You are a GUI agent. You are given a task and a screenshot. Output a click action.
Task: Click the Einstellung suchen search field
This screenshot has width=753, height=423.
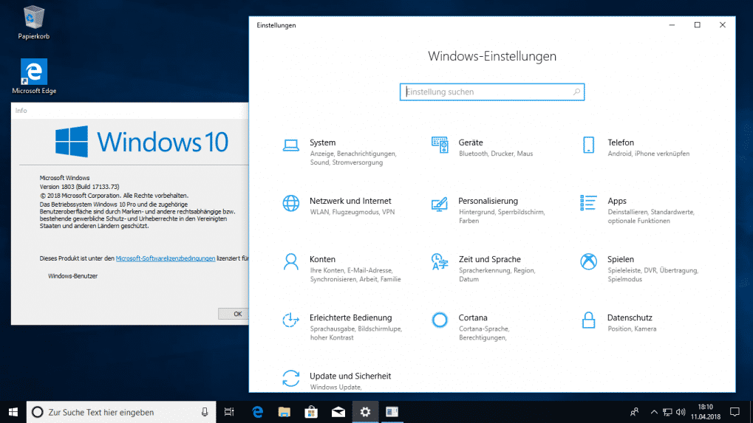491,92
